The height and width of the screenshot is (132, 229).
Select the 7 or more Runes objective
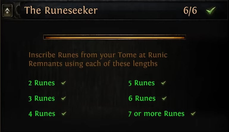coord(156,114)
